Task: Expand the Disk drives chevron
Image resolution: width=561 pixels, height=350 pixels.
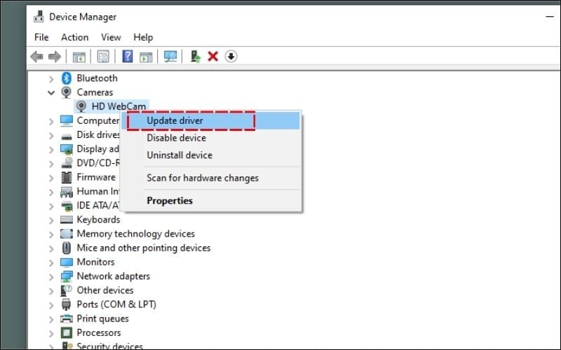Action: (x=51, y=136)
